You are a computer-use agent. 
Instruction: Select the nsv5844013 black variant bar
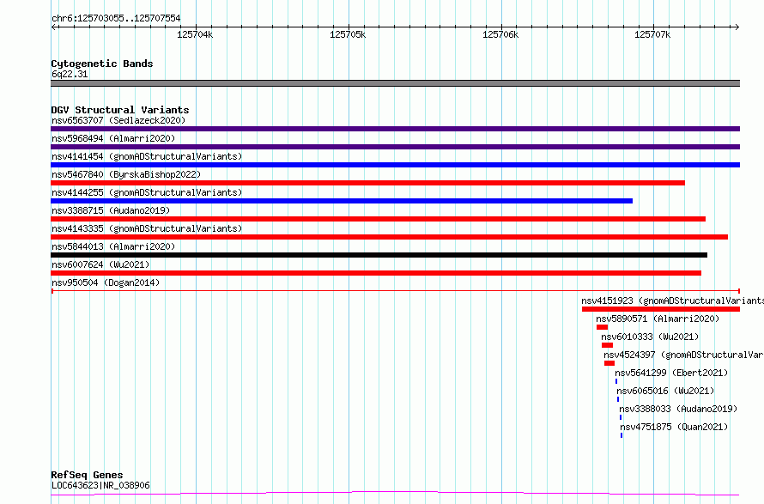pos(379,255)
